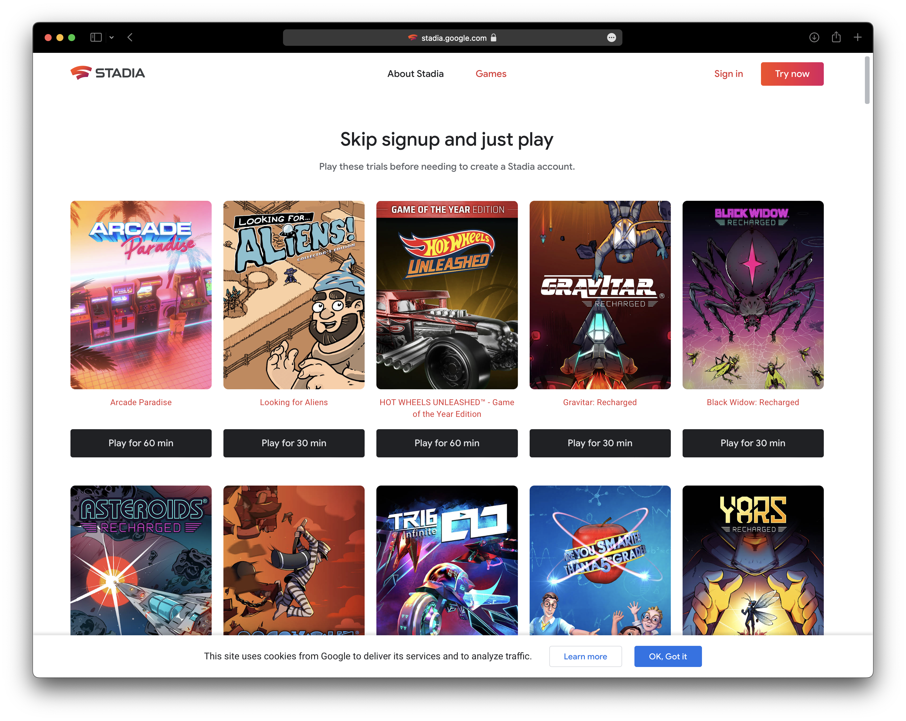Select the Black Widow: Recharged cover art
The width and height of the screenshot is (906, 721).
point(753,295)
